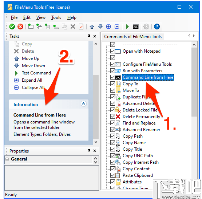This screenshot has height=199, width=202.
Task: Click the Add Separator toolbar icon
Action: point(56,27)
